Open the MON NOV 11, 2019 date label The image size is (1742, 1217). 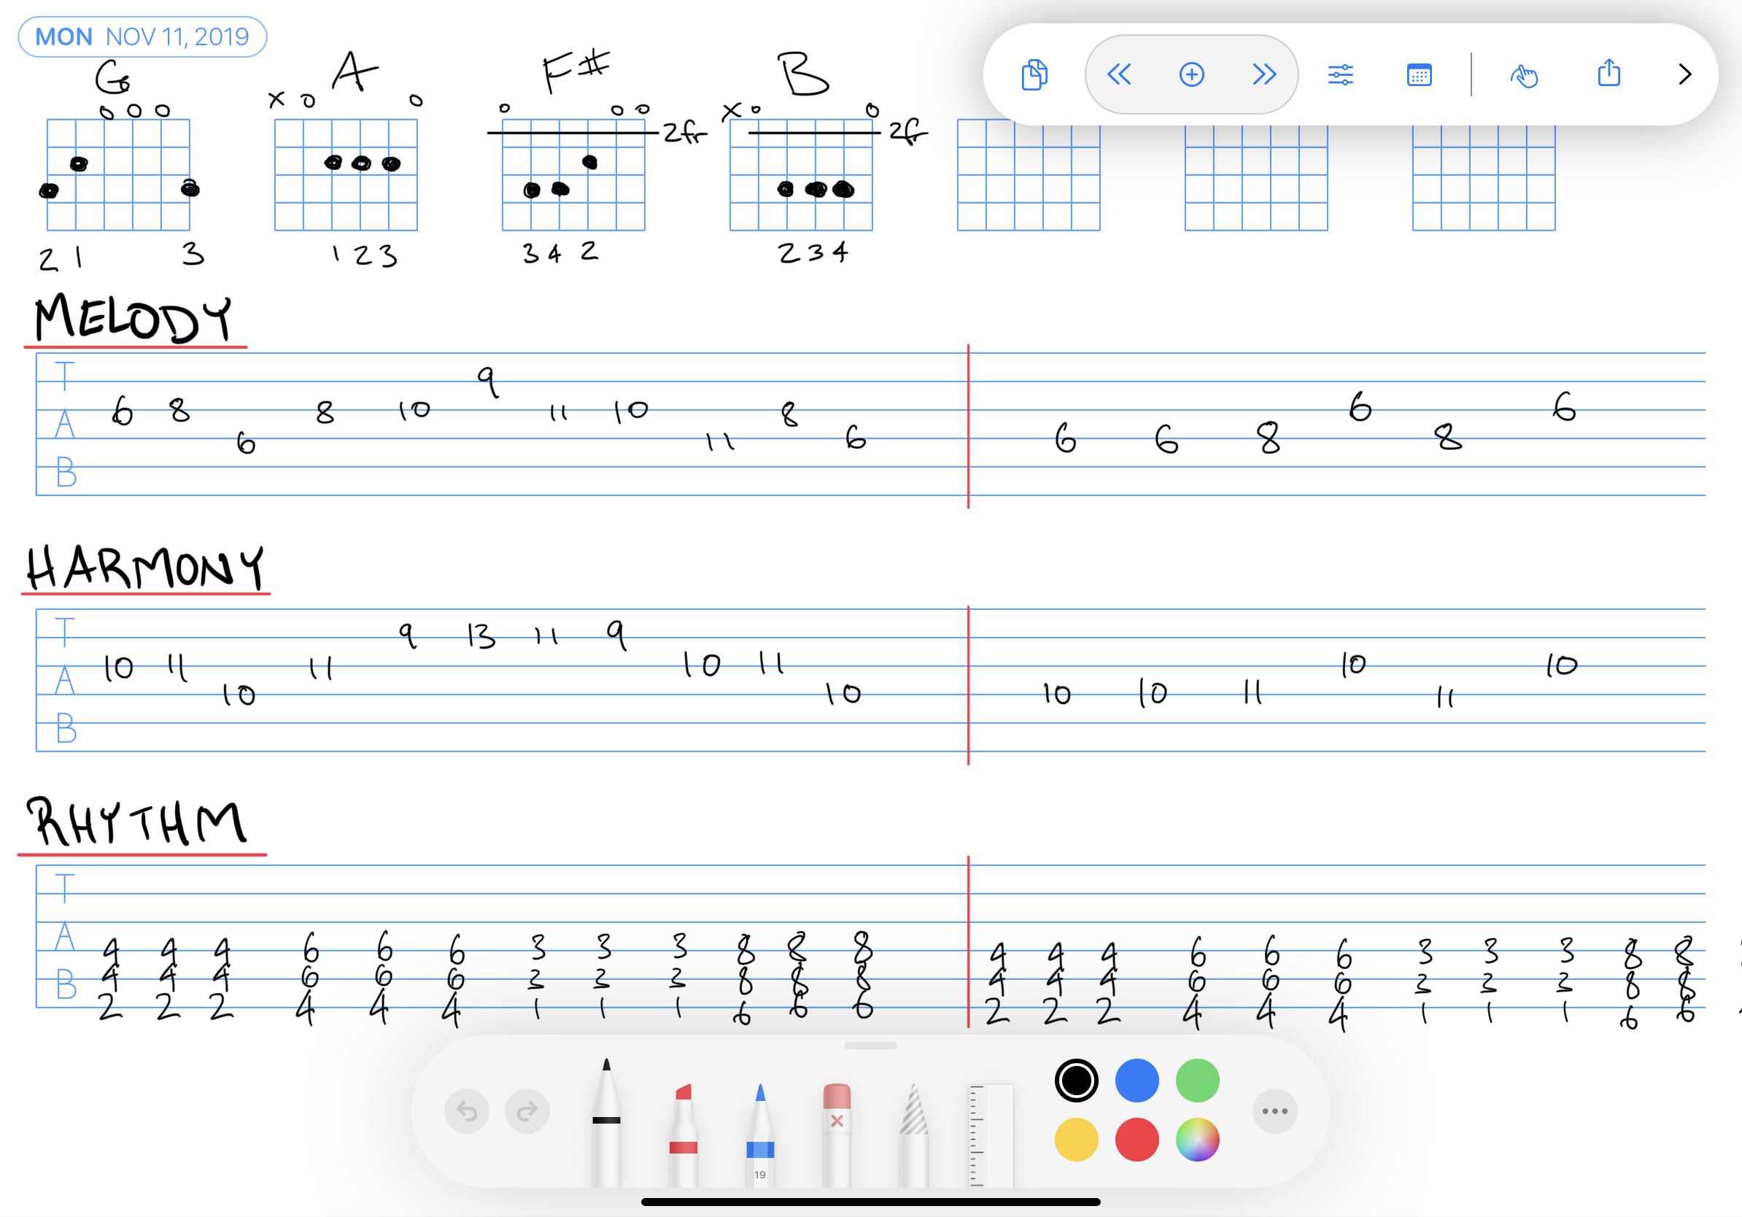[x=143, y=36]
